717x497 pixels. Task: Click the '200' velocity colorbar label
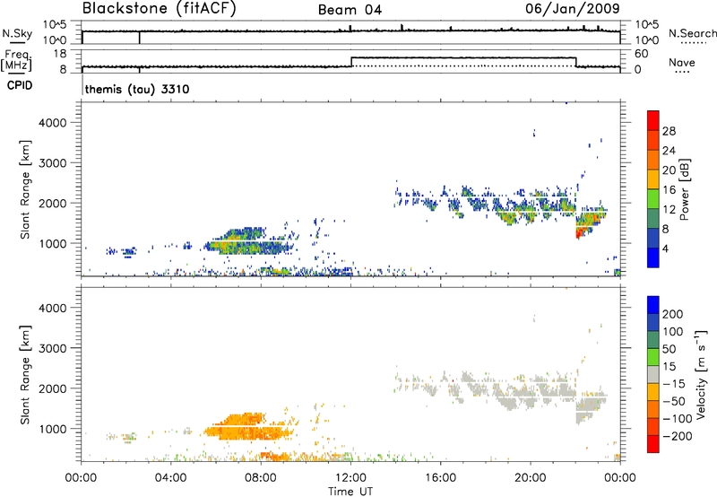click(x=673, y=314)
